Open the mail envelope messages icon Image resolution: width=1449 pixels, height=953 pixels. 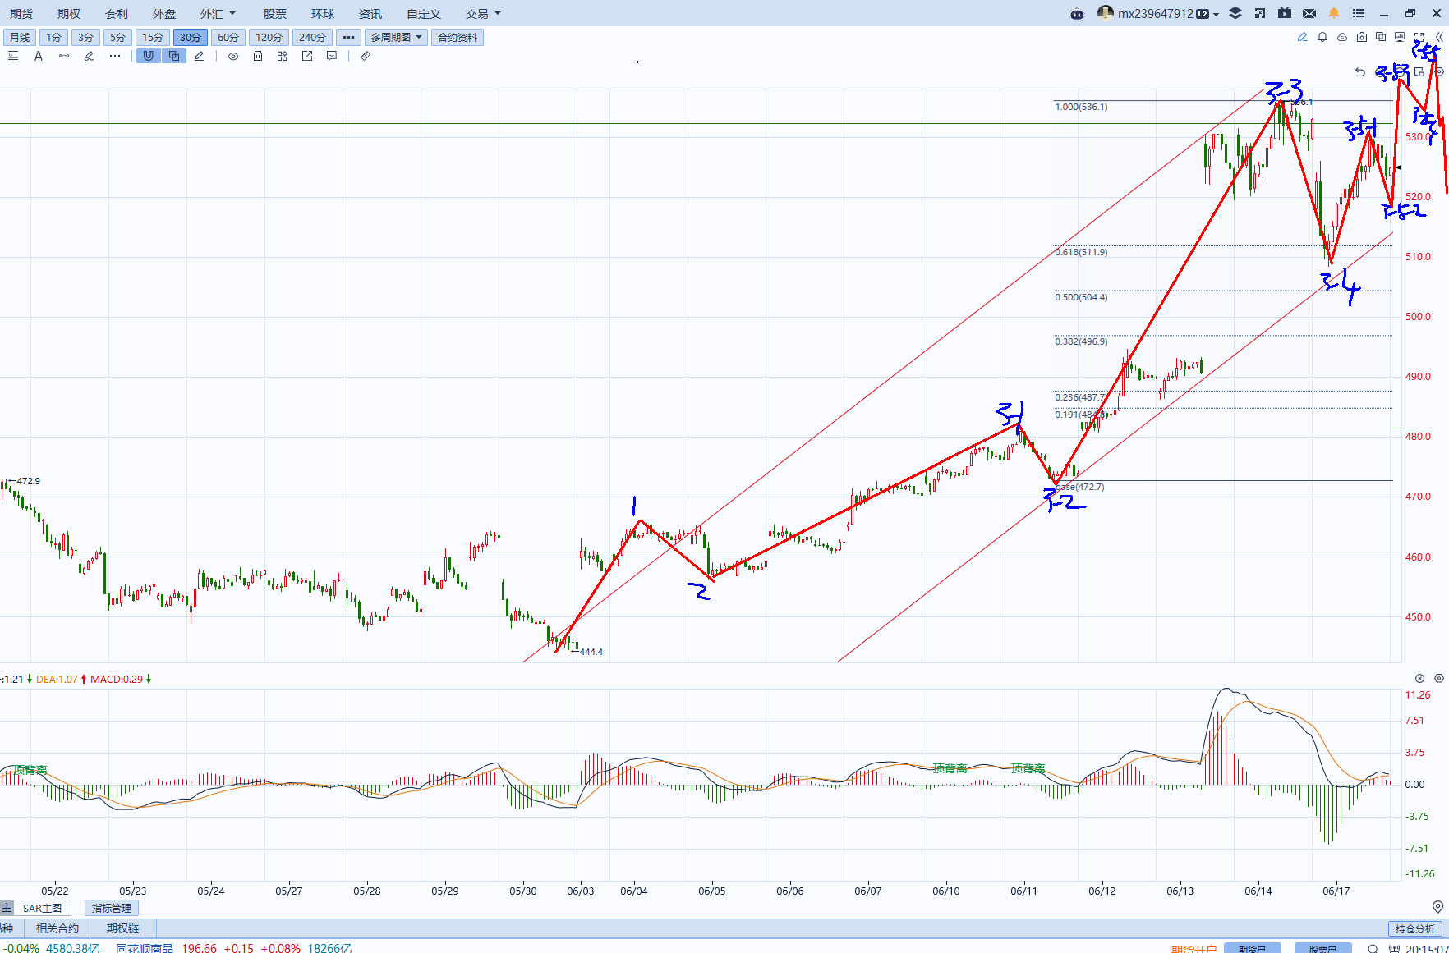coord(1309,13)
